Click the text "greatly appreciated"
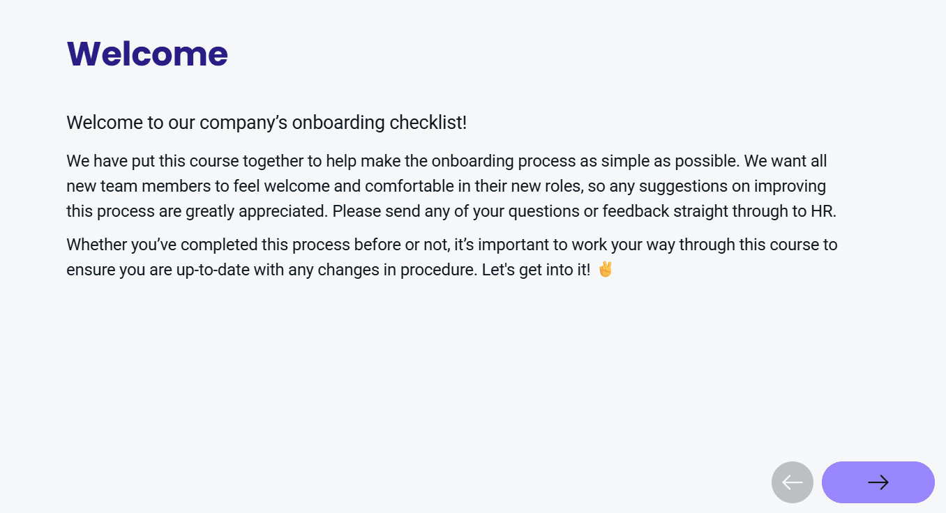This screenshot has height=513, width=946. tap(257, 211)
